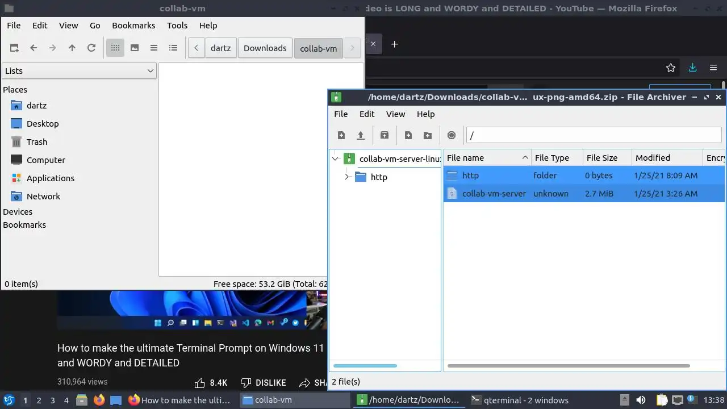
Task: Click Extract archive icon in File Archiver
Action: tap(385, 135)
